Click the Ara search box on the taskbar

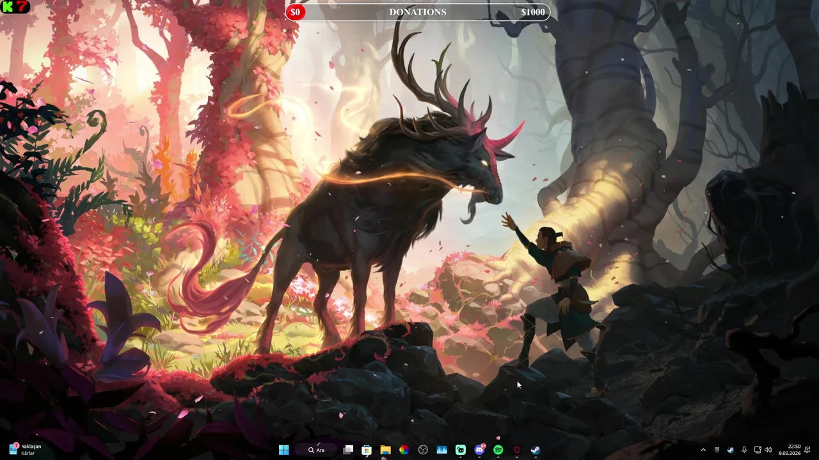pyautogui.click(x=316, y=450)
